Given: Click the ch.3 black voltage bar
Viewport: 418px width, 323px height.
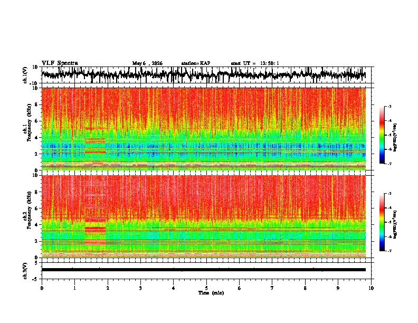Looking at the screenshot, I should (203, 270).
